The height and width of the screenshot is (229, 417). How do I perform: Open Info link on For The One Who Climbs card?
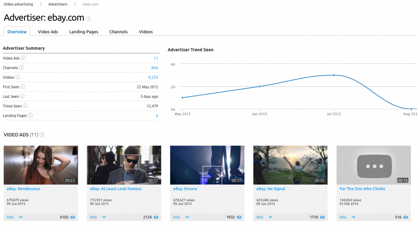point(343,217)
